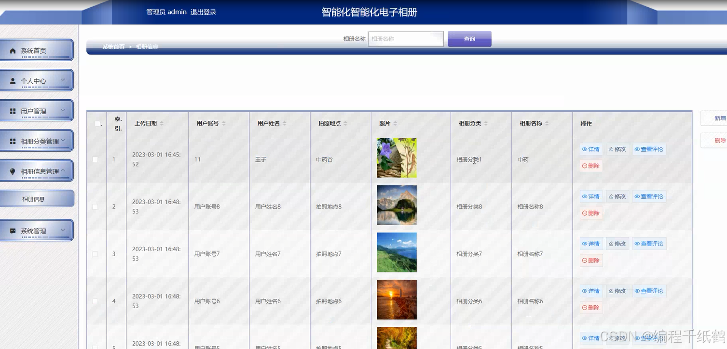The width and height of the screenshot is (727, 349).
Task: Toggle the select-all checkbox in table header
Action: [x=97, y=124]
